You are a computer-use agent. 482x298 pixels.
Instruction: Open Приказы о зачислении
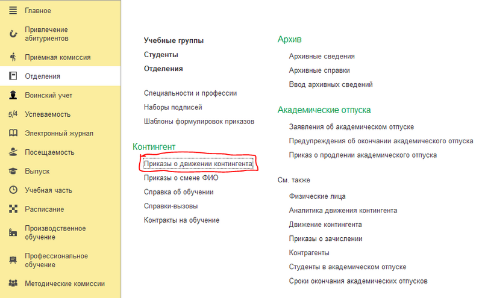click(325, 239)
